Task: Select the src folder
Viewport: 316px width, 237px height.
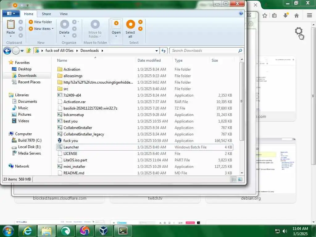Action: 66,89
